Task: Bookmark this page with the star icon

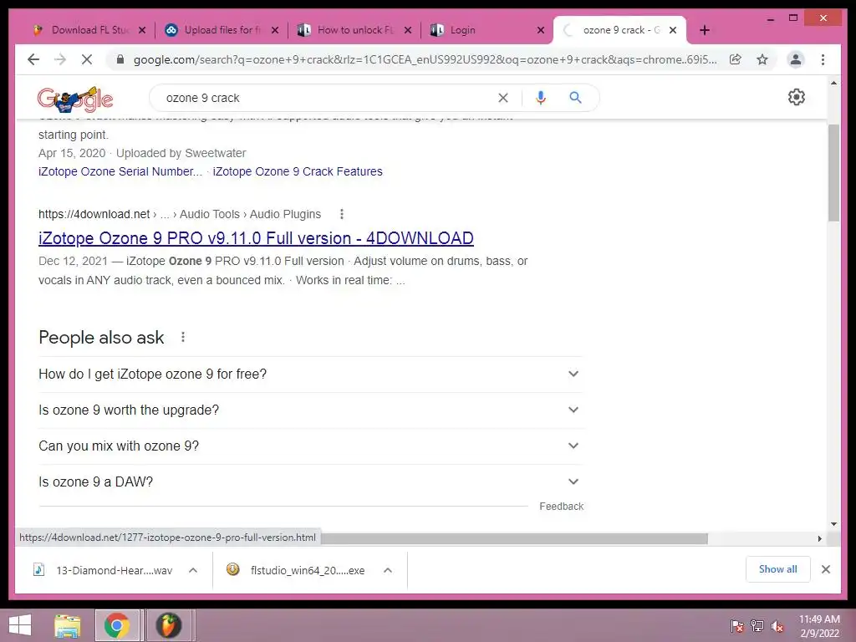Action: pyautogui.click(x=762, y=59)
